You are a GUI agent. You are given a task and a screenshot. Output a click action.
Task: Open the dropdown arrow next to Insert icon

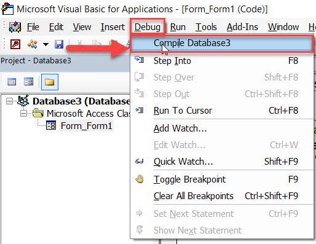pos(45,44)
